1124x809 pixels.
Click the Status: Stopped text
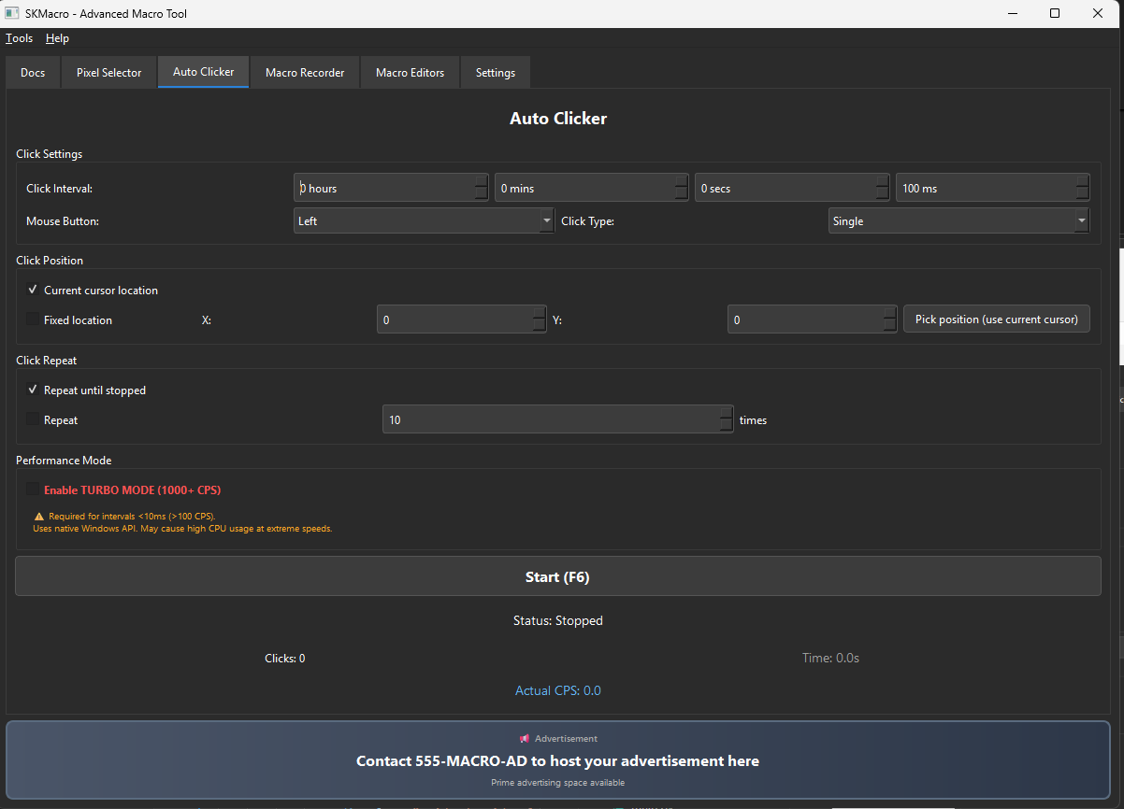[x=558, y=620]
